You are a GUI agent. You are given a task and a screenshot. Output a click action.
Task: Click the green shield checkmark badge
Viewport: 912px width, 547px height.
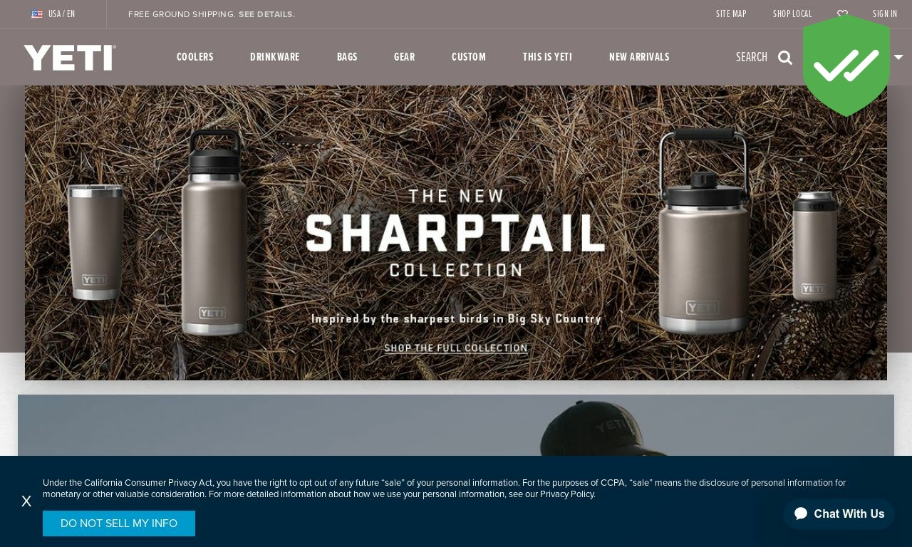coord(846,66)
